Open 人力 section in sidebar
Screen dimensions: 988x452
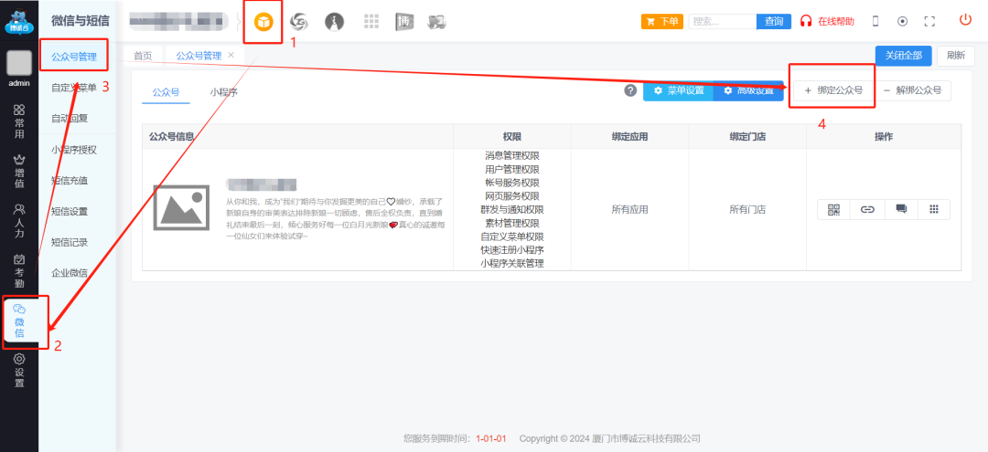coord(19,221)
